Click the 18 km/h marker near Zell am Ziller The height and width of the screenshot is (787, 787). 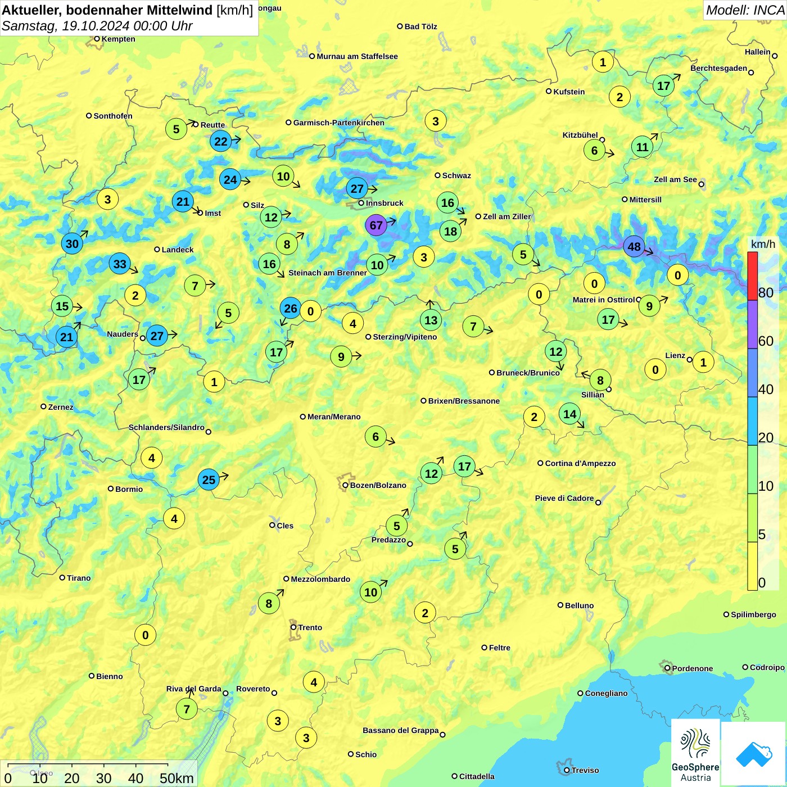pyautogui.click(x=450, y=231)
